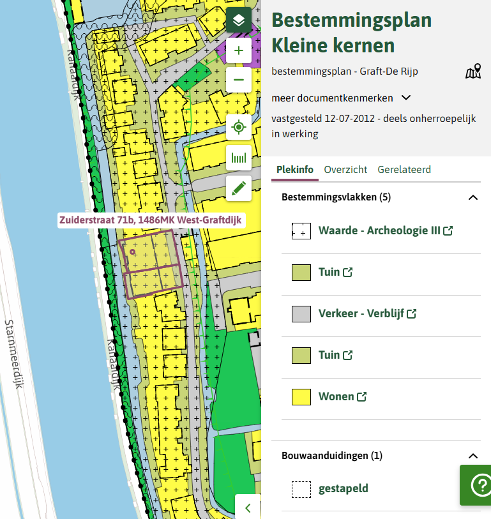Click the map document icon beside Graft-De Rijp
The image size is (491, 519).
point(472,72)
